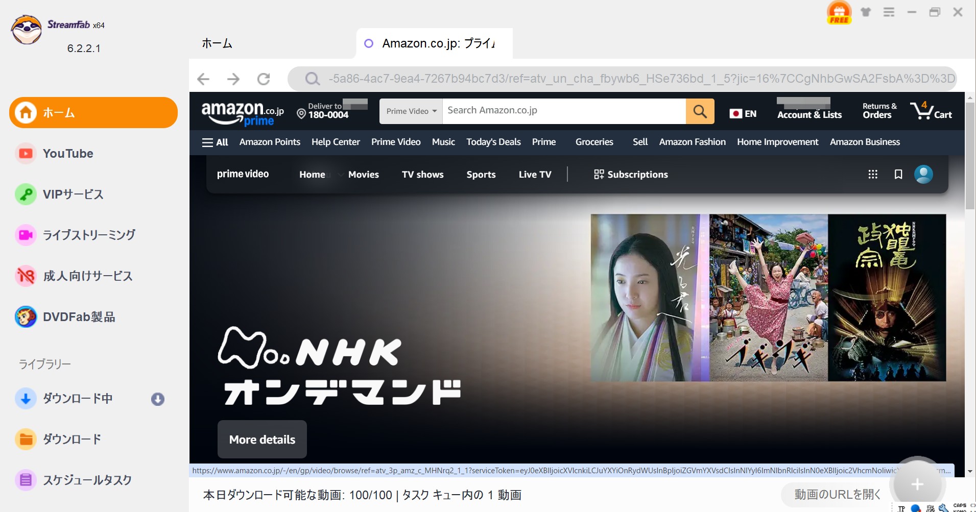Open the Amazon Fashion link
The image size is (976, 512).
pos(692,142)
